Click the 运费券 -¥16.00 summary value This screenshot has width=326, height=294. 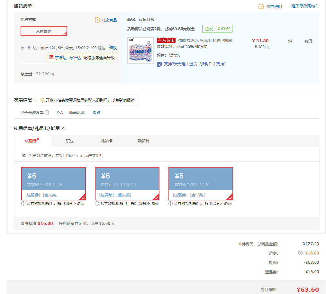click(x=311, y=272)
